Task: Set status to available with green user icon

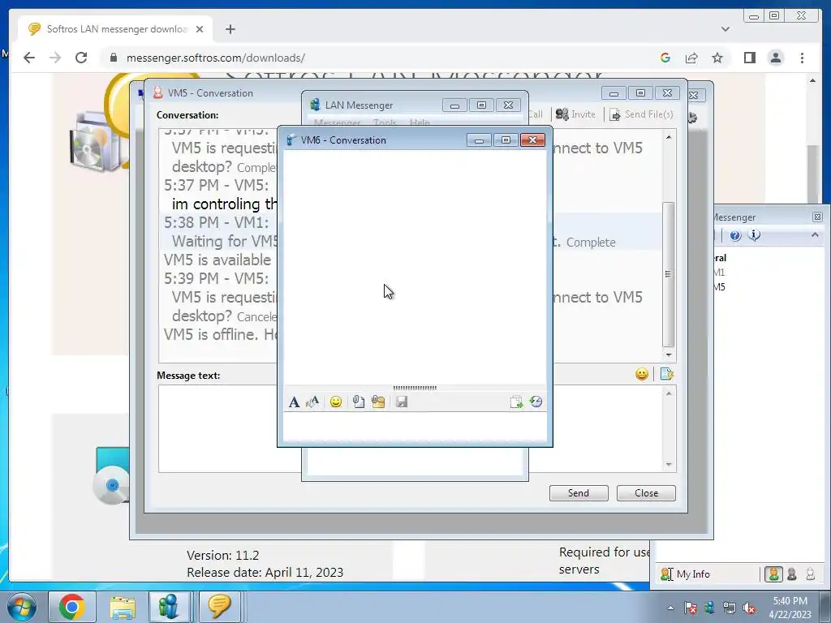Action: tap(773, 574)
